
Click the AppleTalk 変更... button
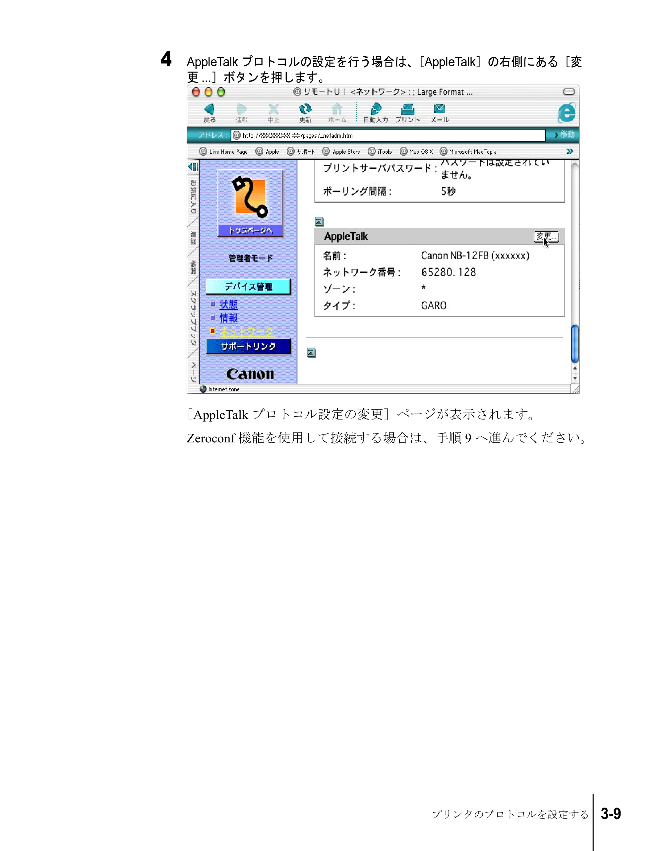546,237
